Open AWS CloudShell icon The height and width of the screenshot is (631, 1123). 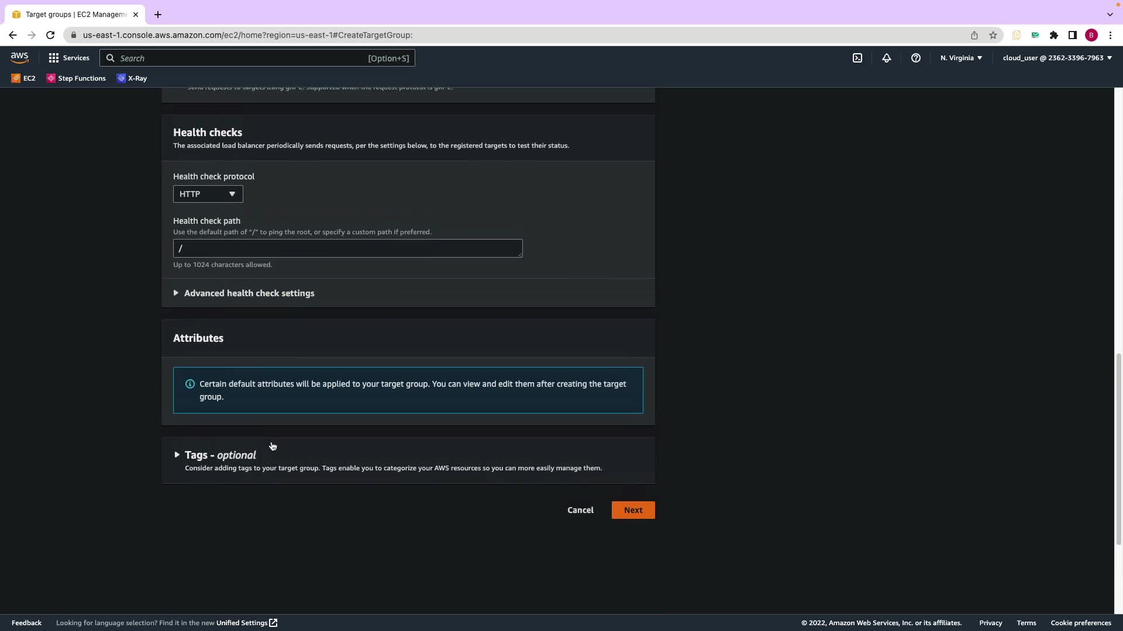(857, 58)
